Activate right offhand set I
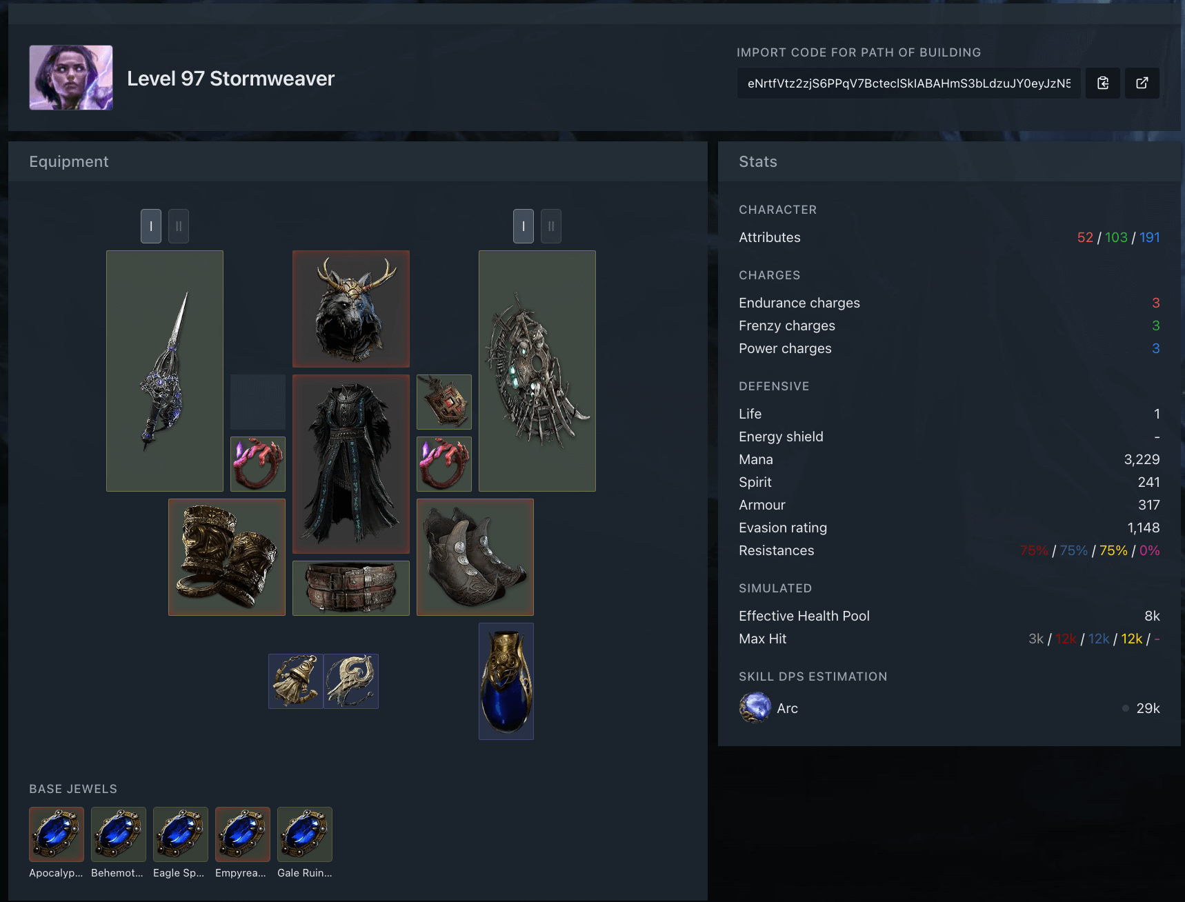Image resolution: width=1185 pixels, height=902 pixels. click(524, 226)
